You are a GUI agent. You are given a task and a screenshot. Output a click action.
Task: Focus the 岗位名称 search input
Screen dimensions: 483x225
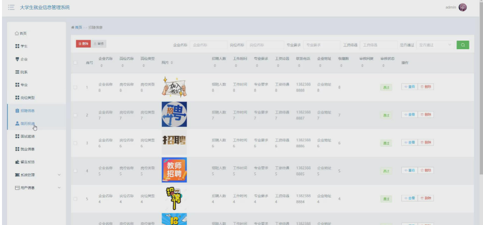(265, 45)
